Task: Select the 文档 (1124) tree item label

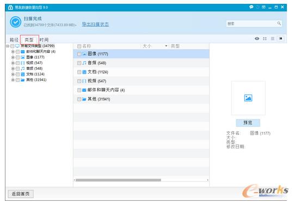Action: pyautogui.click(x=35, y=74)
